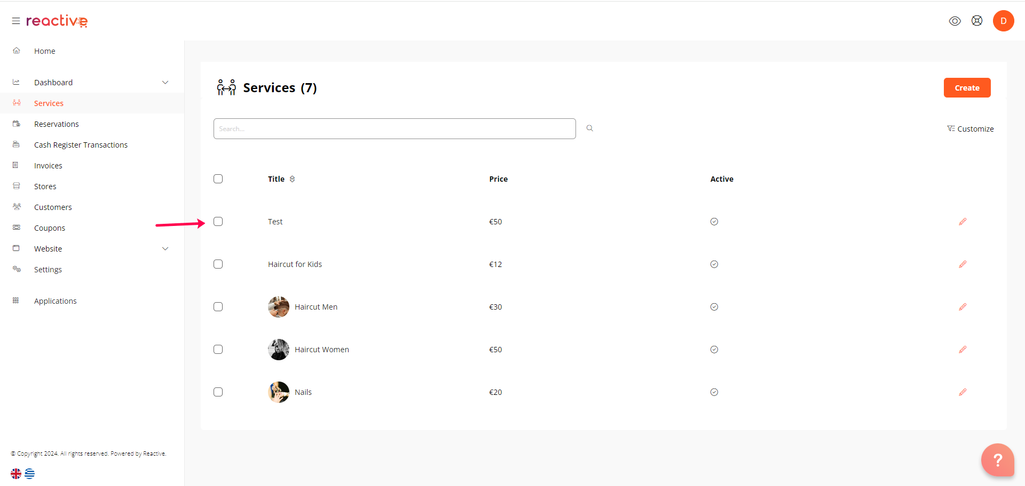Viewport: 1025px width, 486px height.
Task: Check the box for Test service
Action: coord(218,222)
